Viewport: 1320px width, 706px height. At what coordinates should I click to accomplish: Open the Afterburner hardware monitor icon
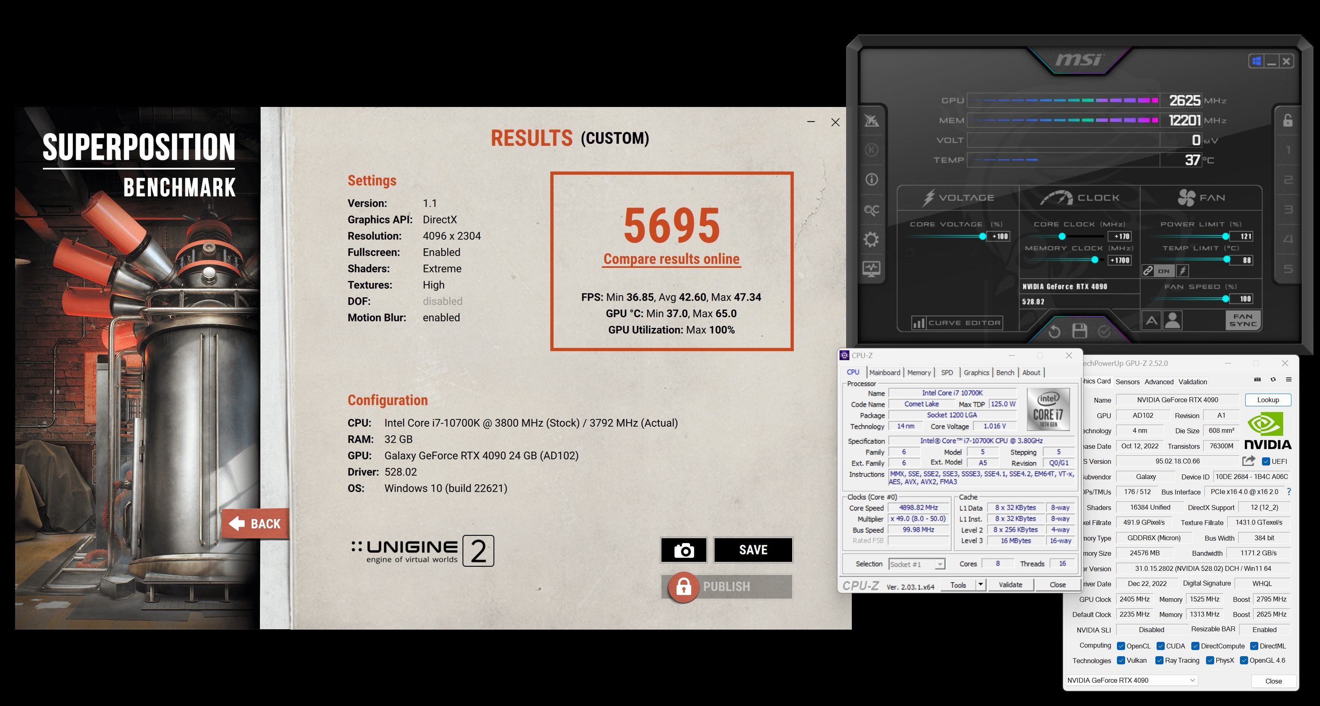[872, 268]
